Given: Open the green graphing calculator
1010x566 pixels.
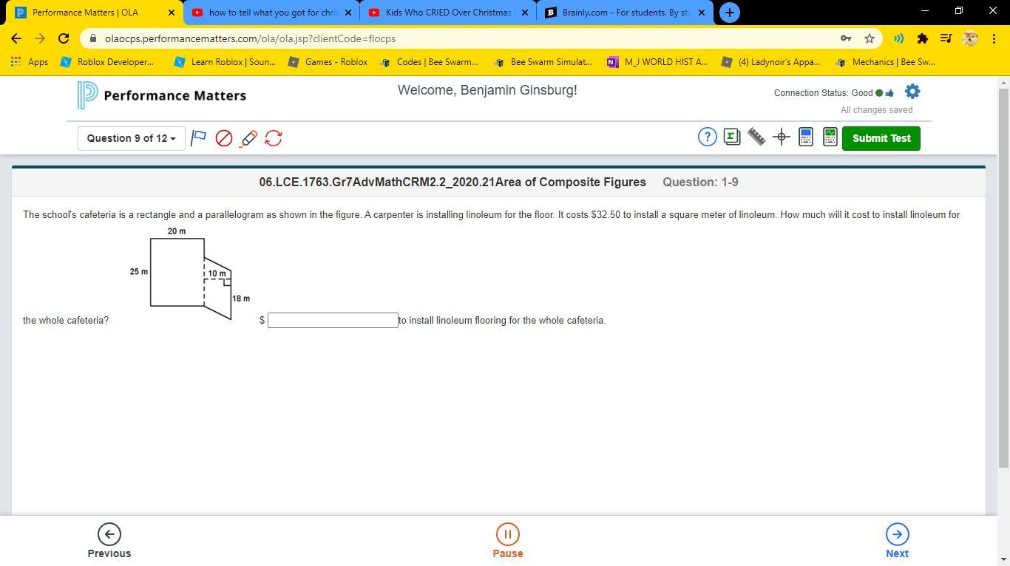Looking at the screenshot, I should pyautogui.click(x=830, y=137).
